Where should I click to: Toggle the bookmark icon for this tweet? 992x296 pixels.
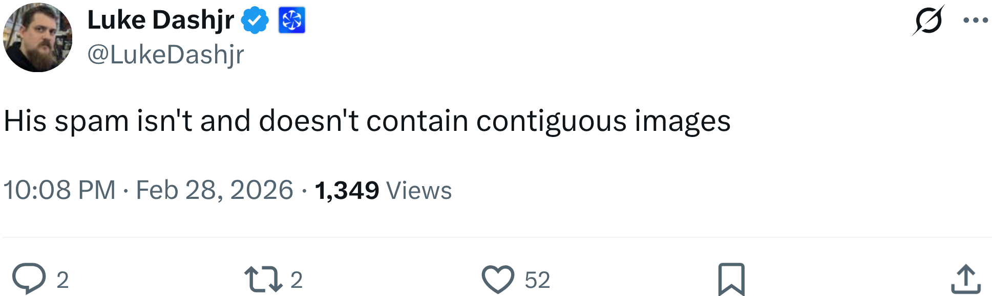coord(731,279)
